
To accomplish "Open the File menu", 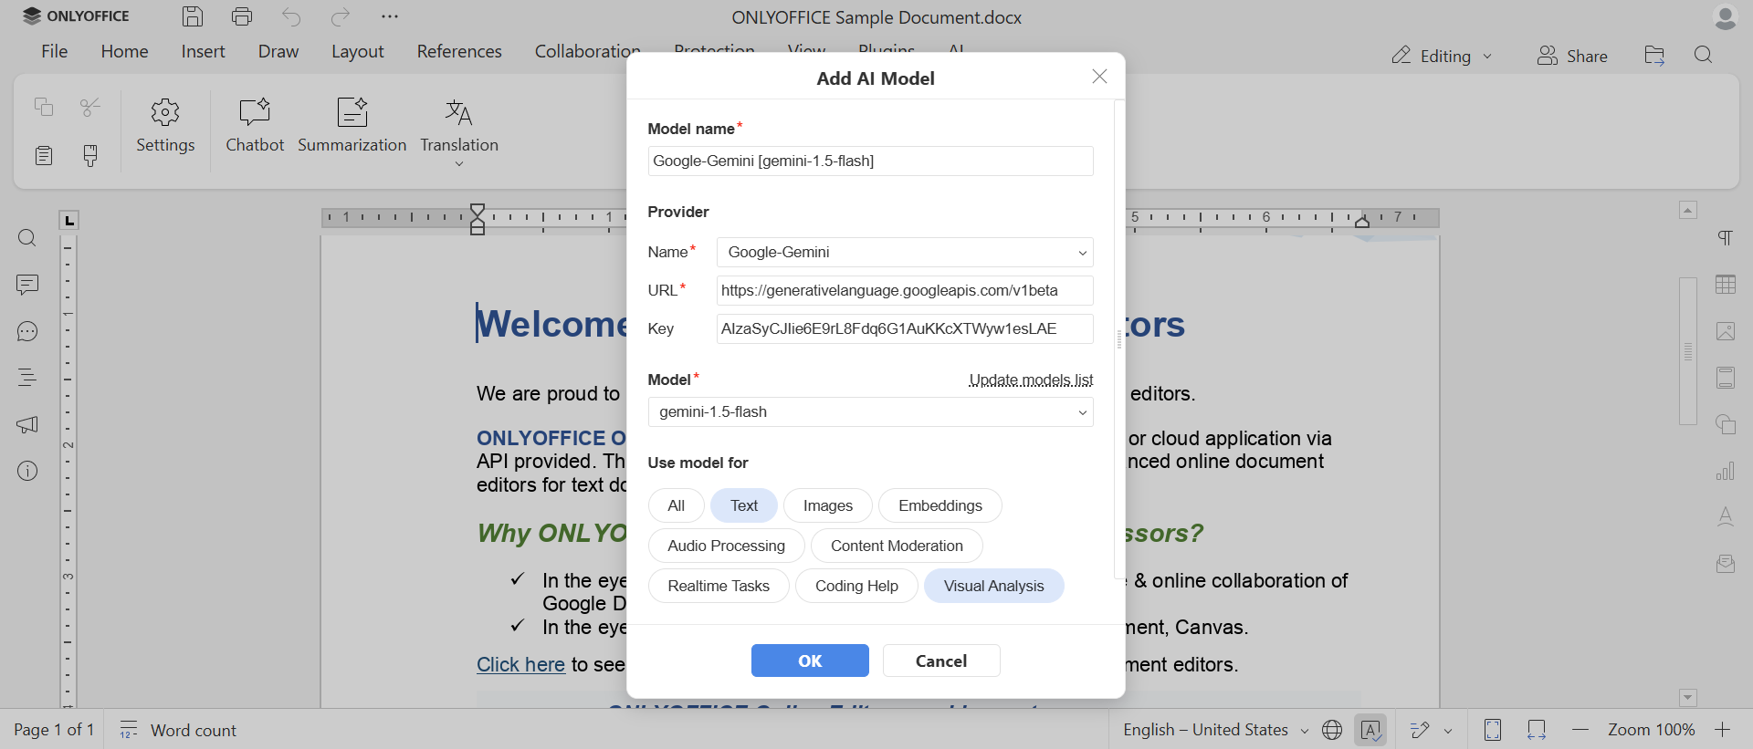I will click(x=55, y=51).
